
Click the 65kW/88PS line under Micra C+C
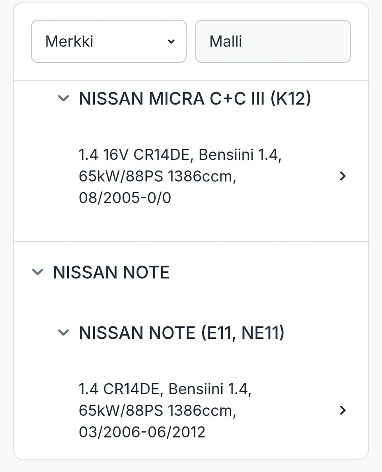[x=157, y=176]
